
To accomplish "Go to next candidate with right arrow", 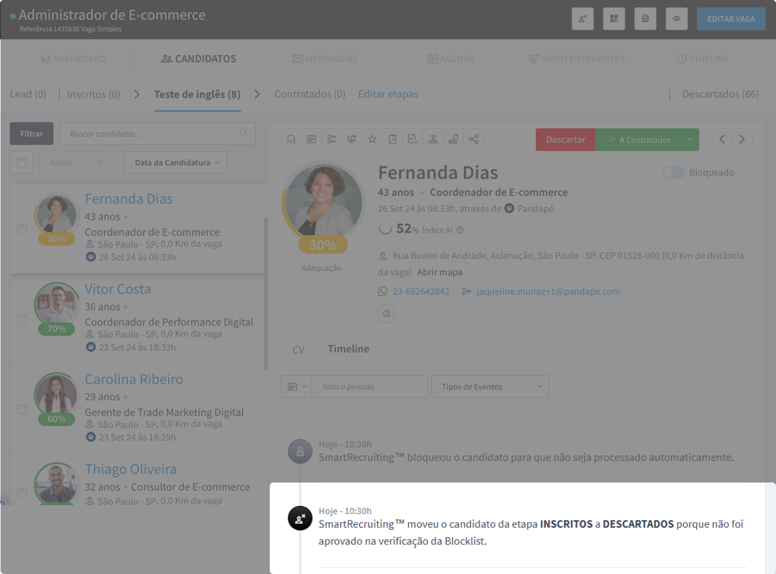I will tap(742, 139).
